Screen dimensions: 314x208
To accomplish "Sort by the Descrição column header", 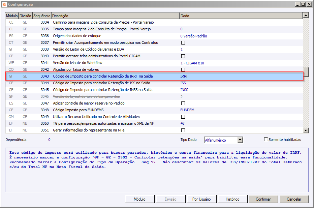I will tap(115, 16).
